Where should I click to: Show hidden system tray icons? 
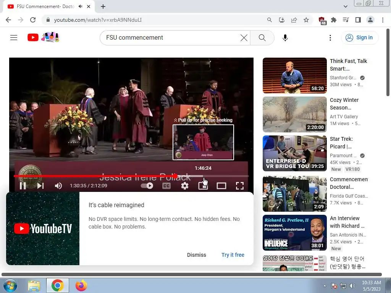click(325, 286)
